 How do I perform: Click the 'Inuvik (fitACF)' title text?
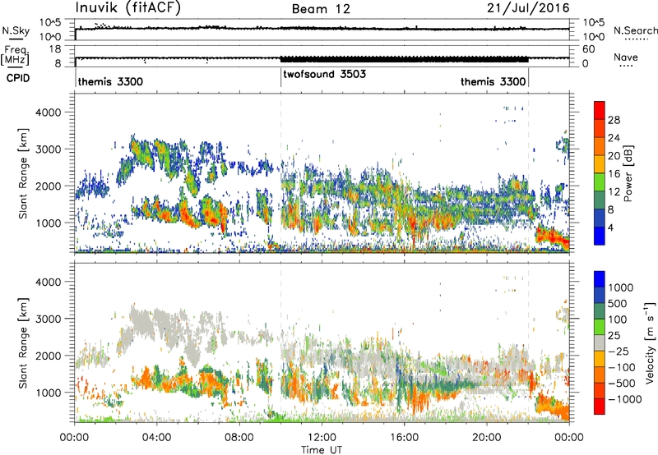128,8
